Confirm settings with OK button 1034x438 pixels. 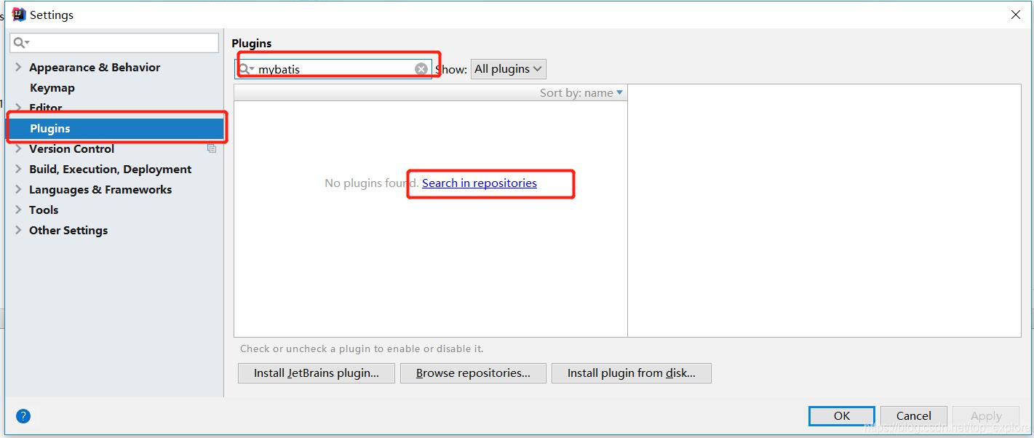[x=842, y=416]
